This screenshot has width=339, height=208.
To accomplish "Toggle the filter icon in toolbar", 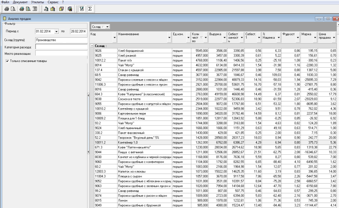I will (x=82, y=9).
